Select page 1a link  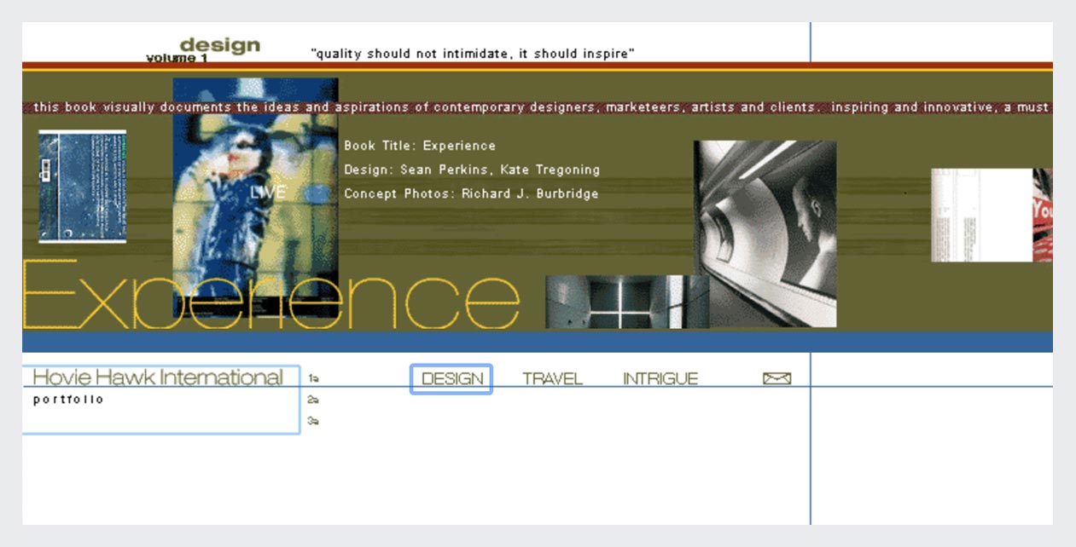tap(313, 378)
